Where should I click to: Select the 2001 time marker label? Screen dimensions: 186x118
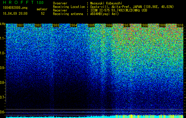coord(20,25)
